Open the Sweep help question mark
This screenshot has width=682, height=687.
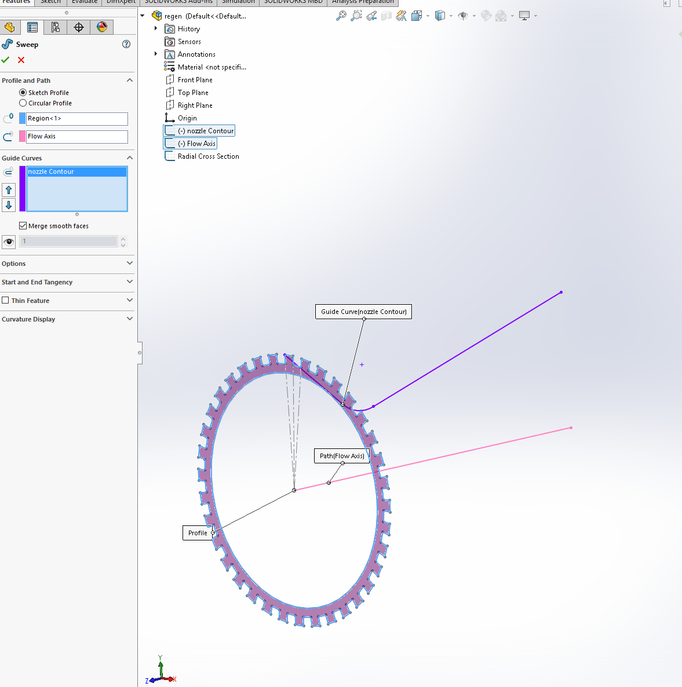click(126, 44)
